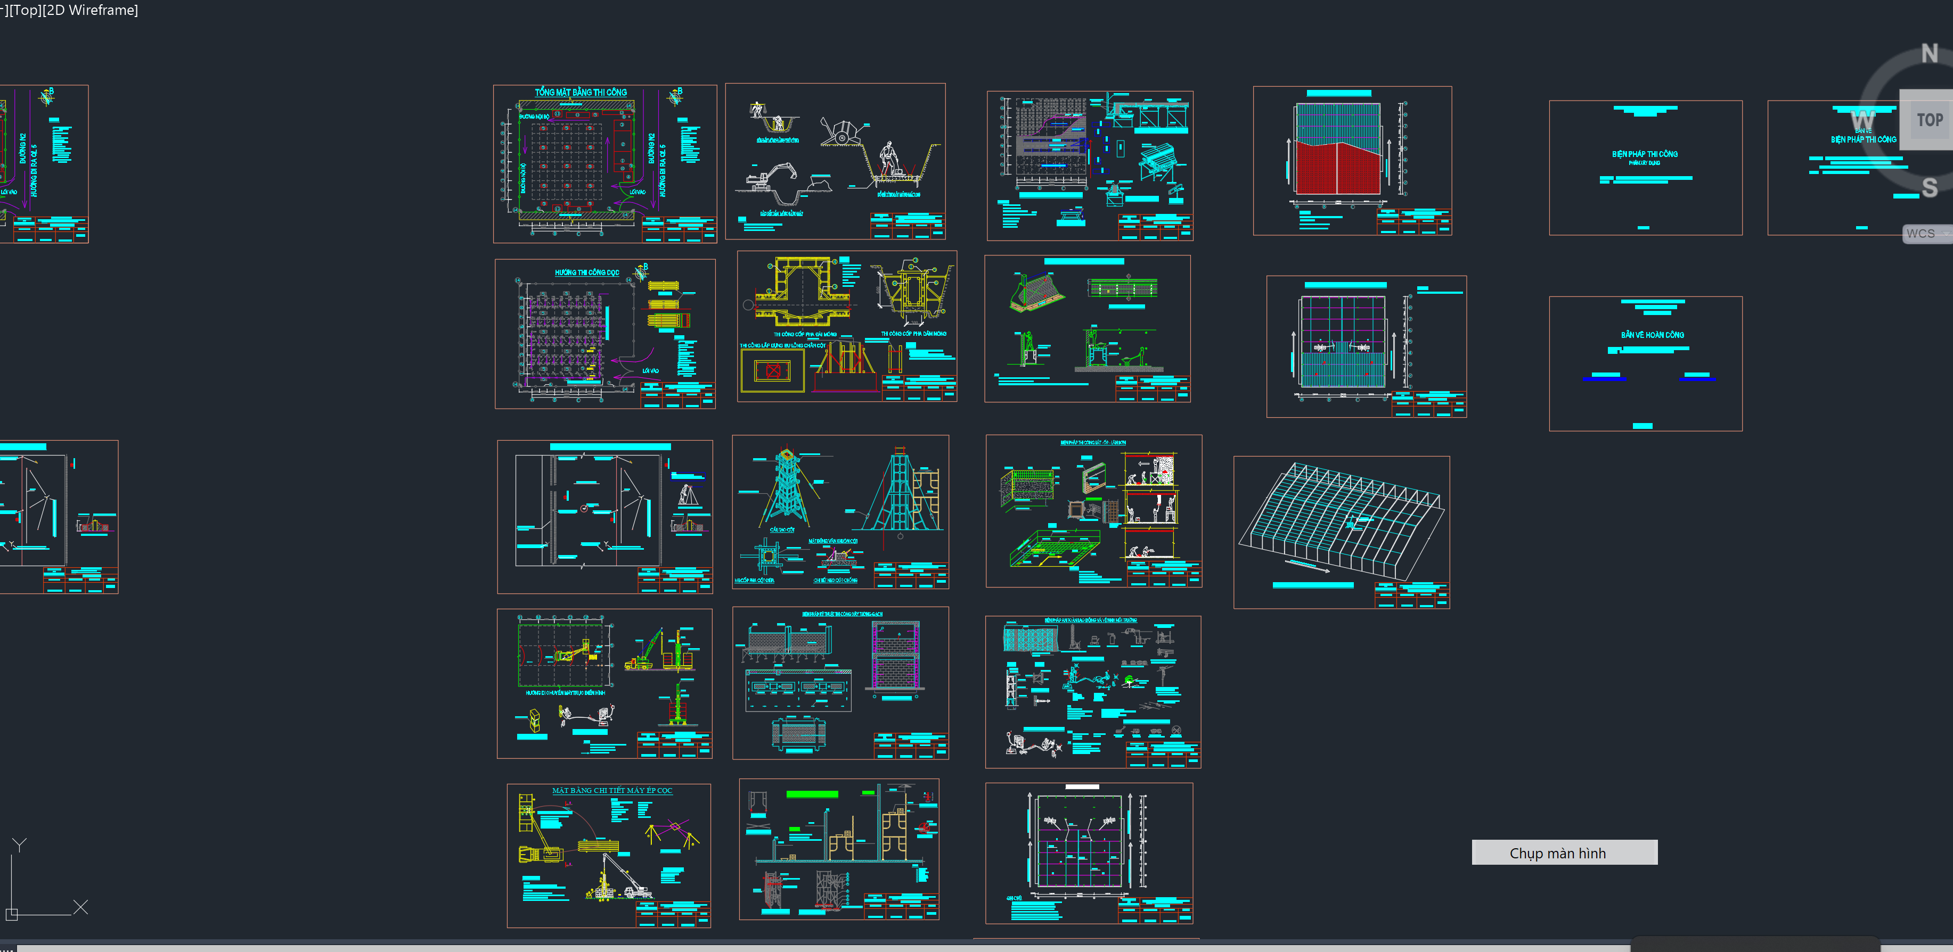This screenshot has height=952, width=1953.
Task: Click the excavator earthwork drawing sheet
Action: pos(835,161)
